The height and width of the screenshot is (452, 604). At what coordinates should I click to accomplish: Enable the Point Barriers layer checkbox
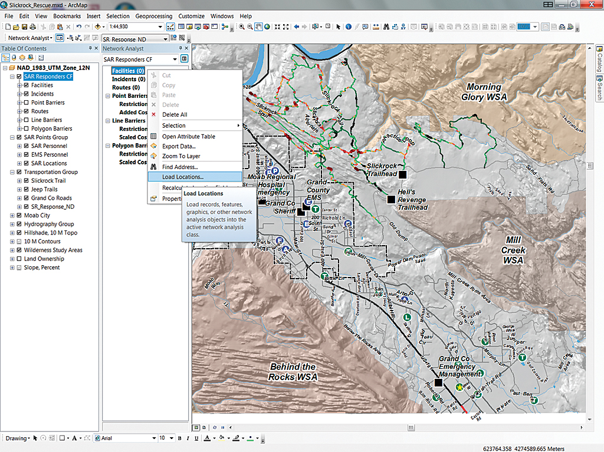[26, 103]
